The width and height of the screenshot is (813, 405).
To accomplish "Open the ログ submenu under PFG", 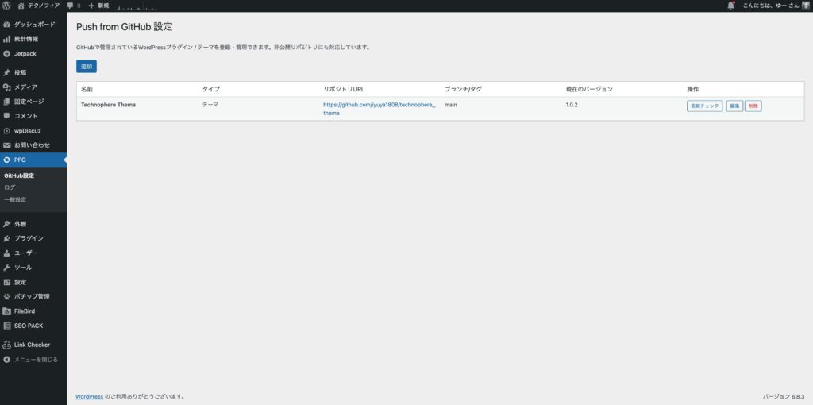I will tap(10, 187).
